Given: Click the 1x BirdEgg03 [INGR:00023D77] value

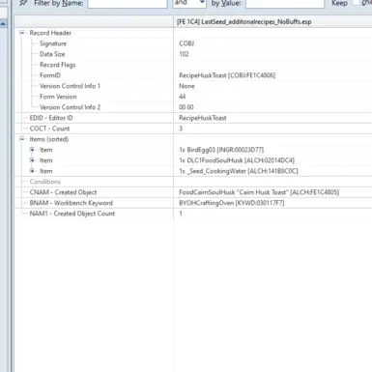Looking at the screenshot, I should tap(221, 150).
